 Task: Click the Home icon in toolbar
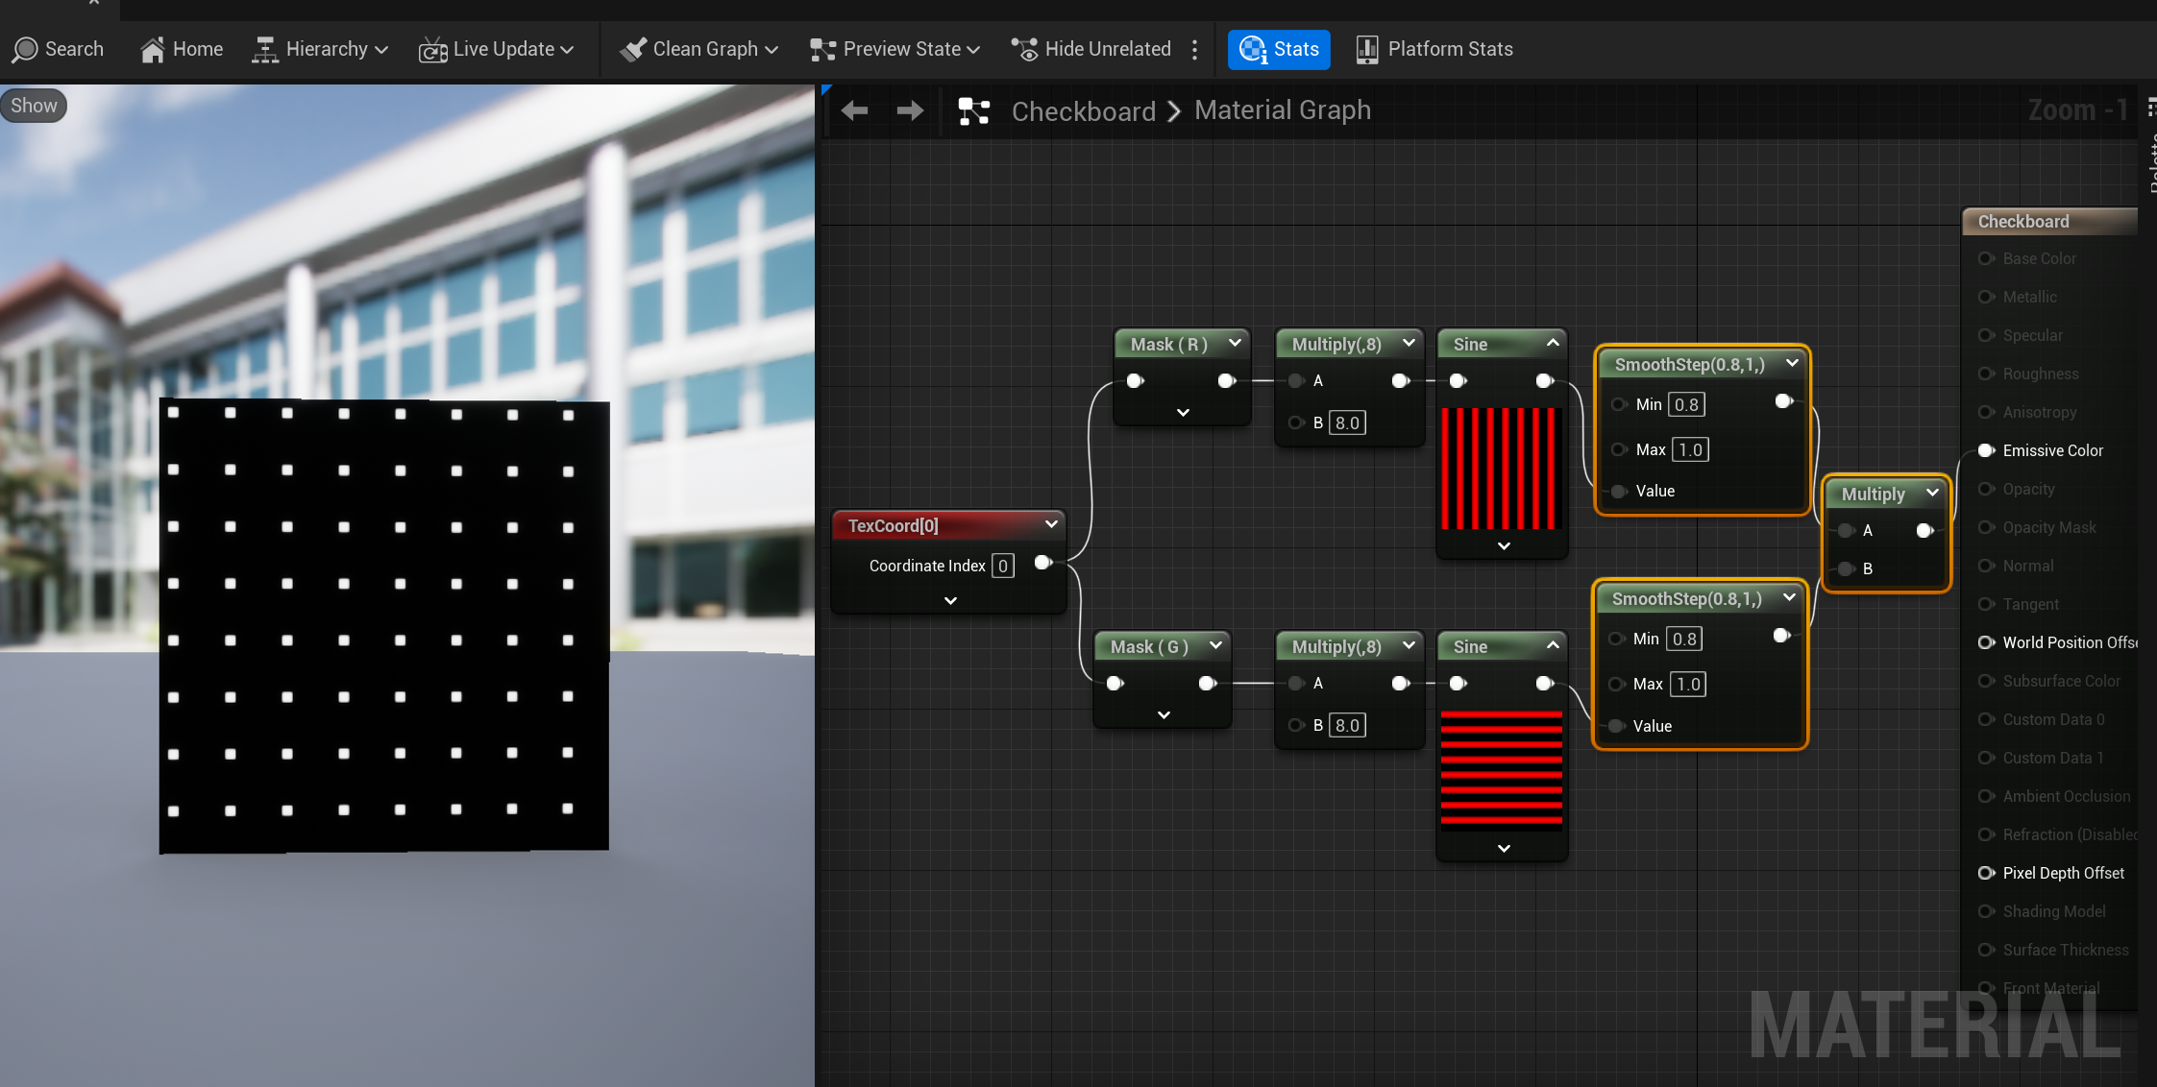[x=152, y=49]
